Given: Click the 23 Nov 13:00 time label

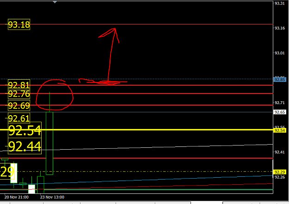Looking at the screenshot, I should click(52, 197).
